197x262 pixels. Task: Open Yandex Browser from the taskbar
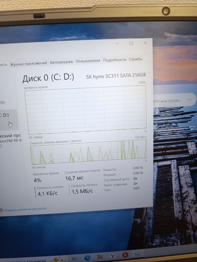pyautogui.click(x=113, y=256)
